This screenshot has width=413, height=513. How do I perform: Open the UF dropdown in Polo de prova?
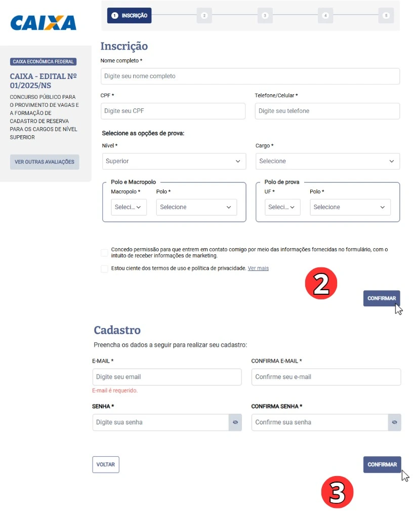pos(282,207)
